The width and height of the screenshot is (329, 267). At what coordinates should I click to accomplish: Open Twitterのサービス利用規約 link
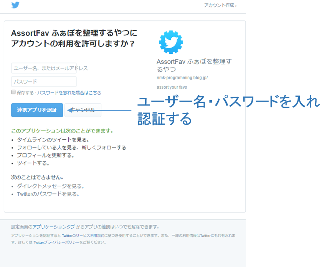[x=83, y=236]
